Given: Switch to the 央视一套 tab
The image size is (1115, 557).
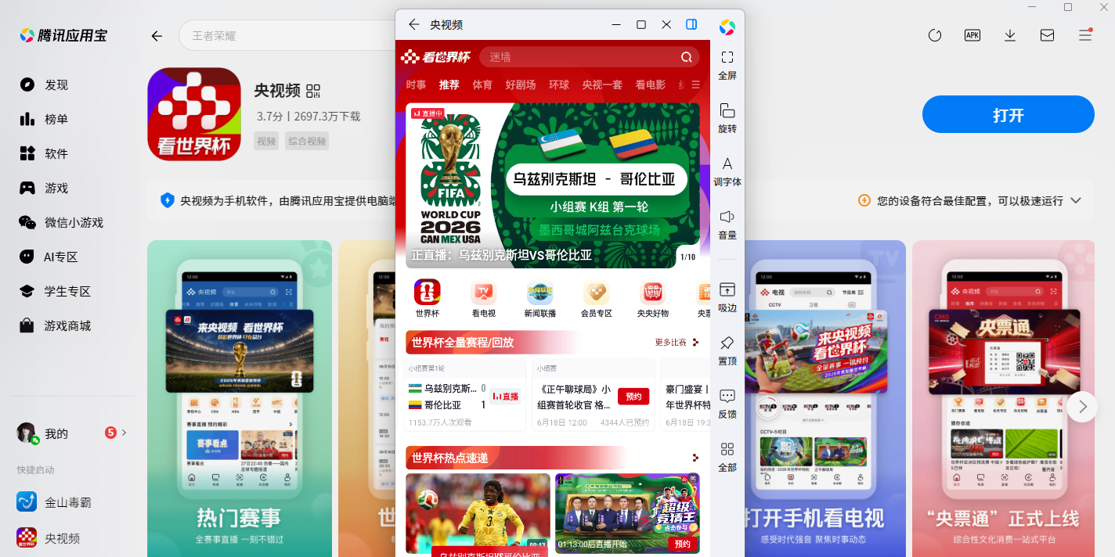Looking at the screenshot, I should [x=602, y=84].
